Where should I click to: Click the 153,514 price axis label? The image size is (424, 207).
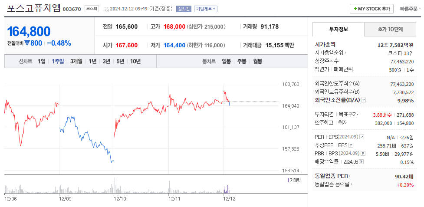point(292,171)
